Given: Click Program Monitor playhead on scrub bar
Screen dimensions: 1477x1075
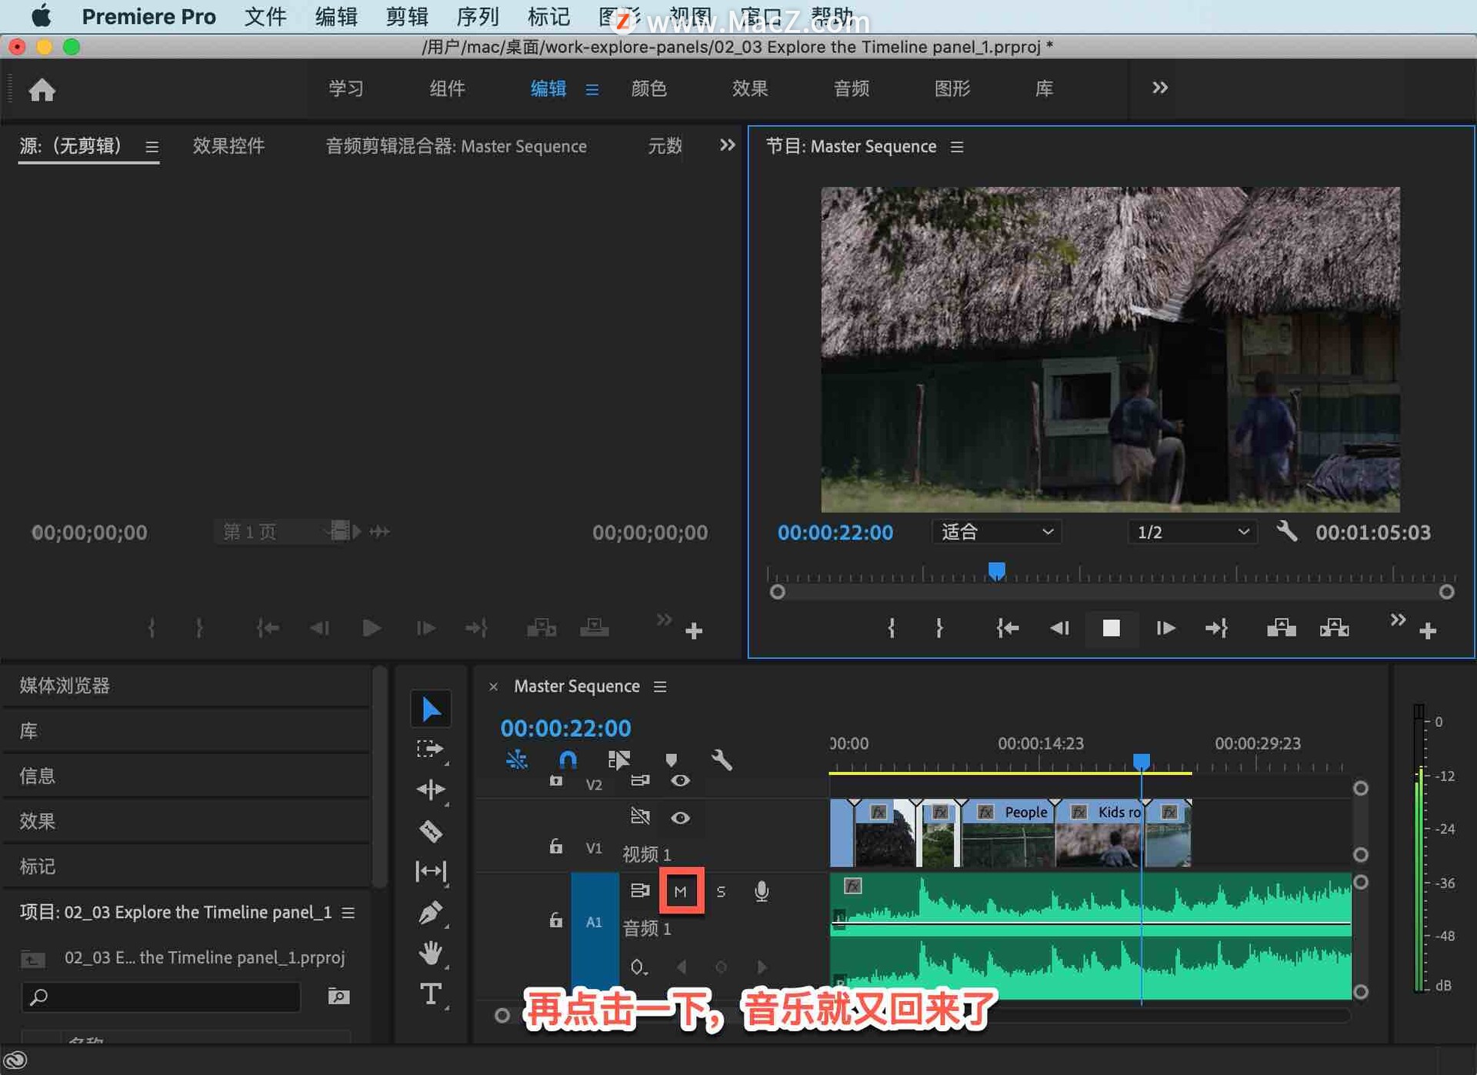Looking at the screenshot, I should 996,570.
